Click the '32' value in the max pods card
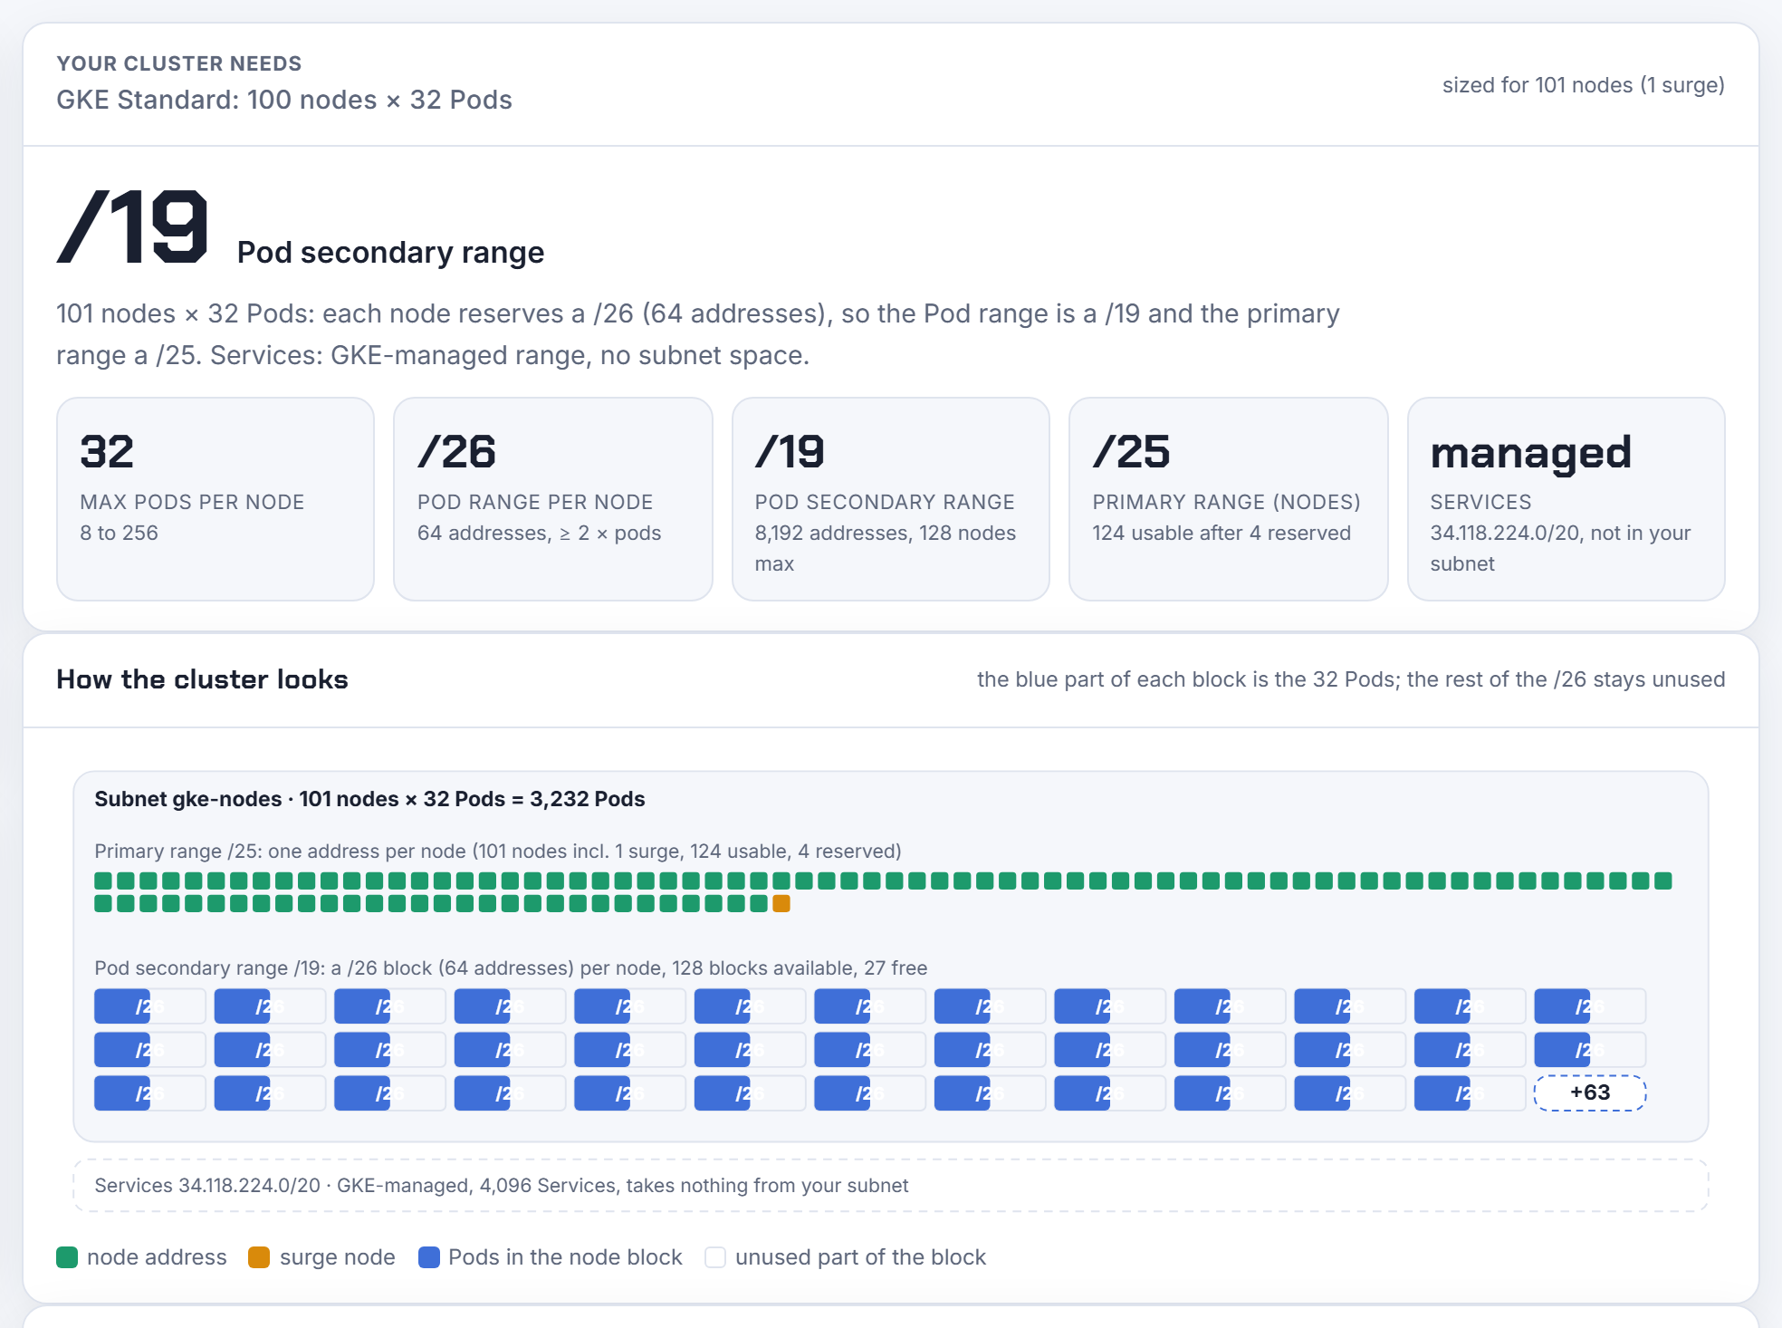This screenshot has height=1328, width=1782. [107, 452]
